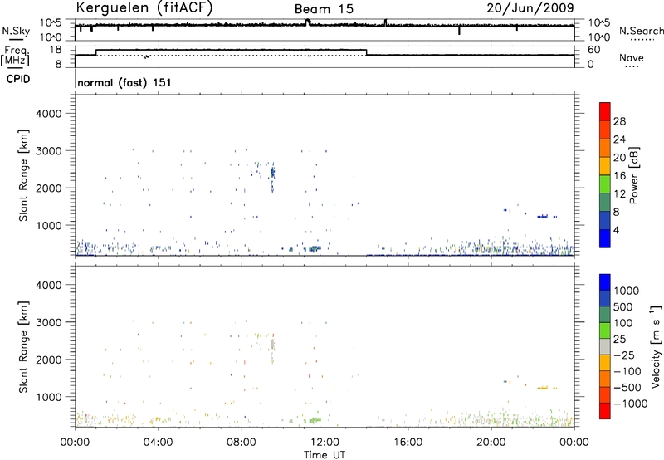Pick the Power colorbar segment between 20 and 24
664x460 pixels.
(605, 148)
